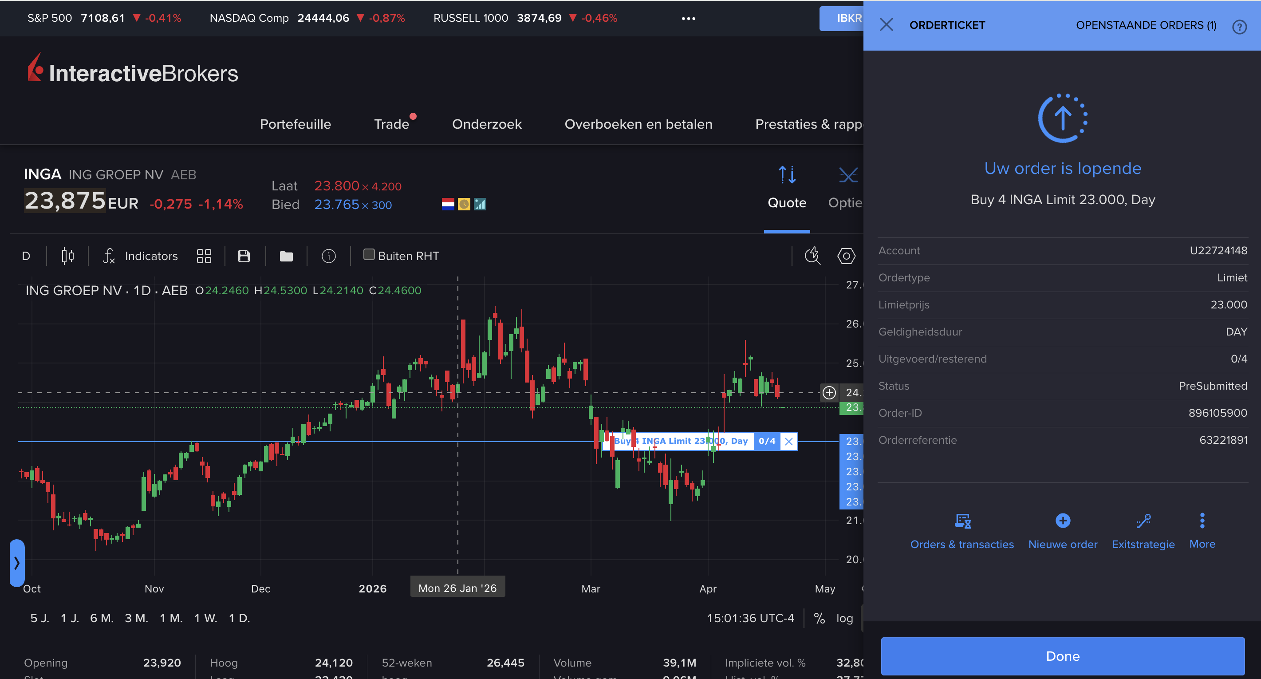Open the More options menu
Image resolution: width=1261 pixels, height=679 pixels.
(x=1202, y=531)
